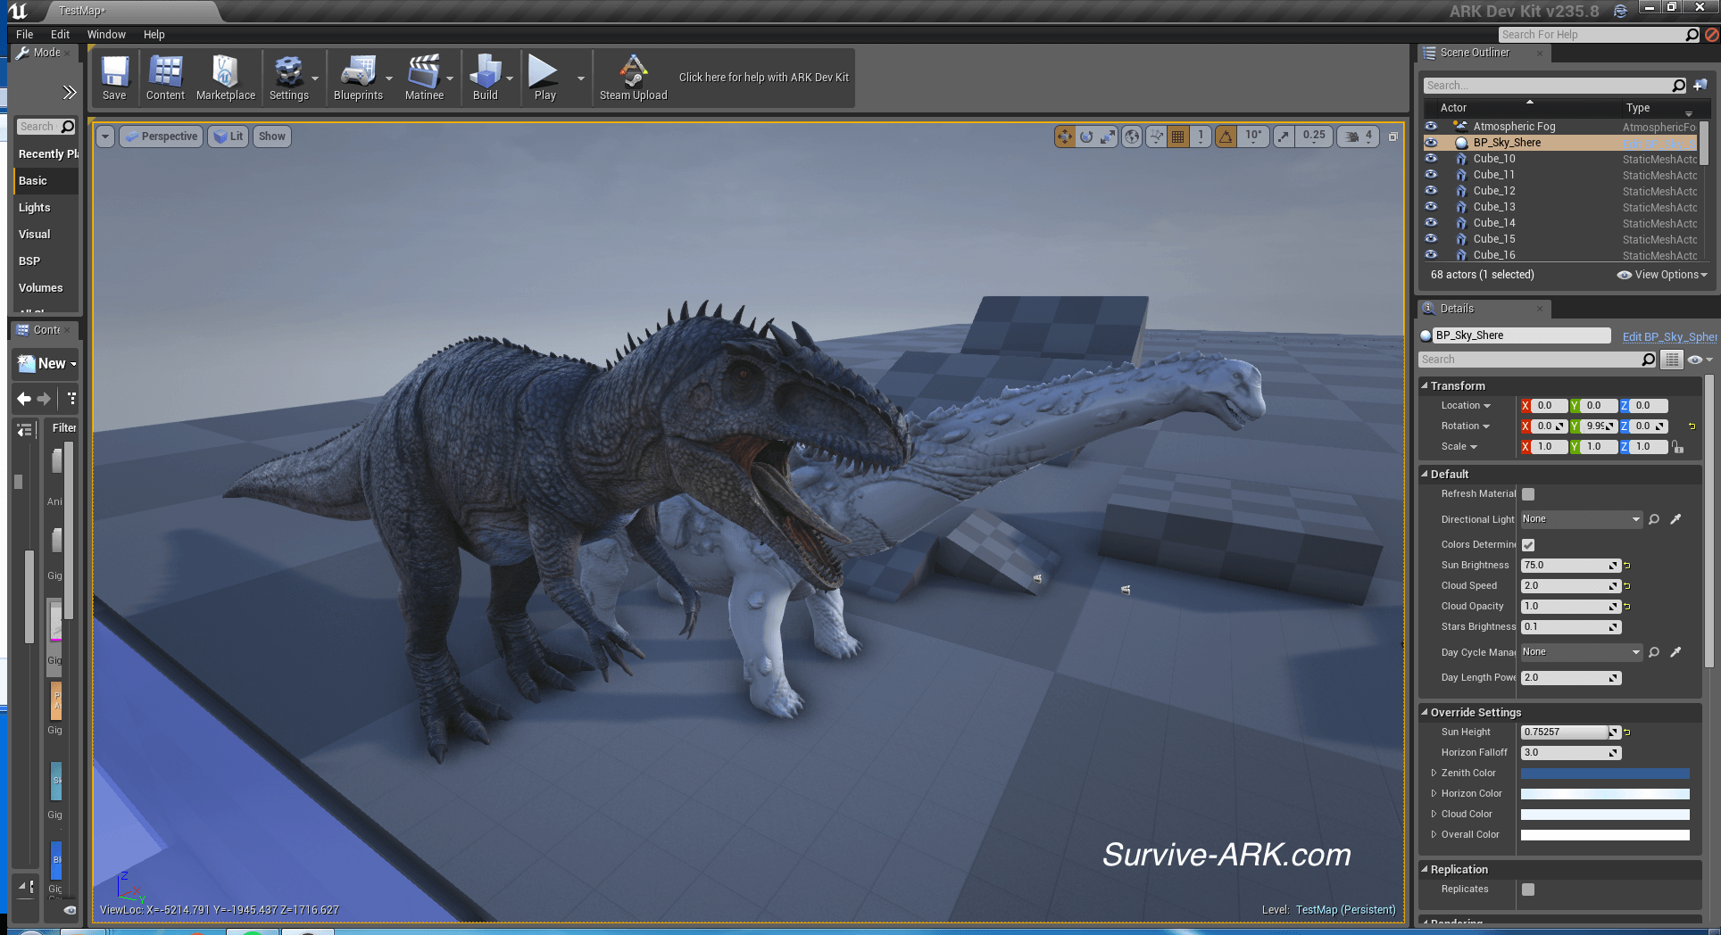
Task: Collapse the Transform section
Action: pos(1426,386)
